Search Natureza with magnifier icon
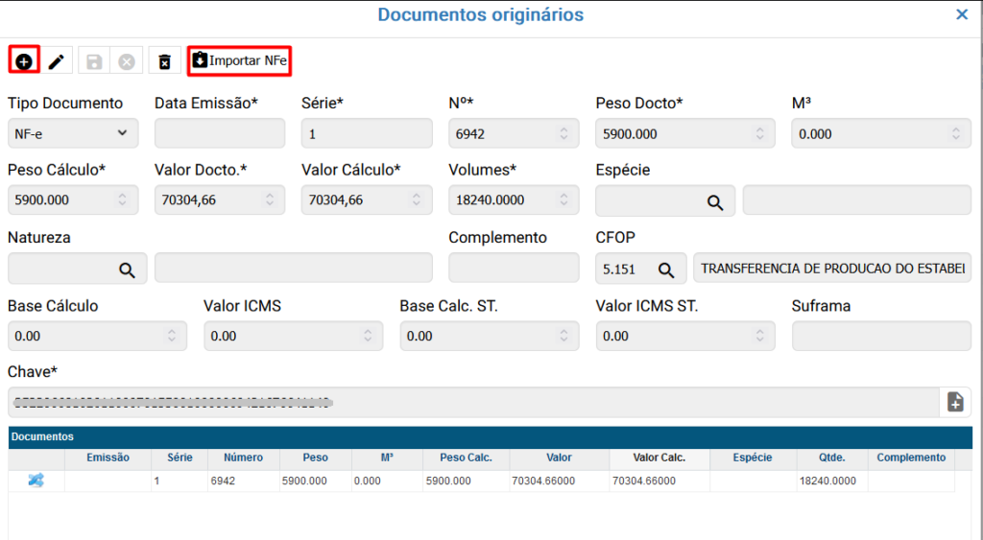Viewport: 983px width, 540px height. tap(127, 270)
